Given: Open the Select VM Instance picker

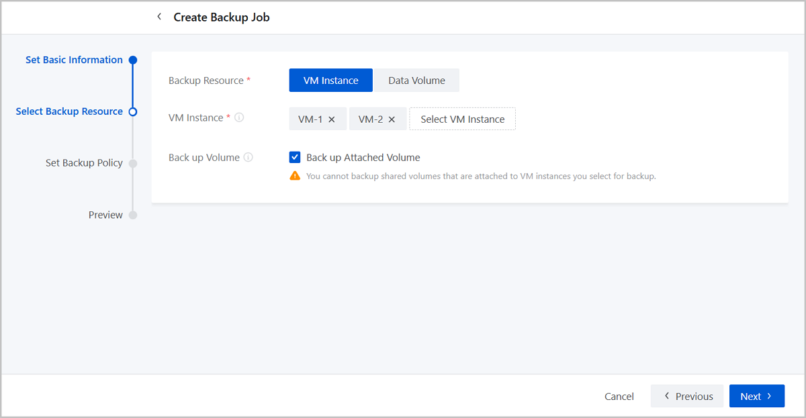Looking at the screenshot, I should pos(462,119).
